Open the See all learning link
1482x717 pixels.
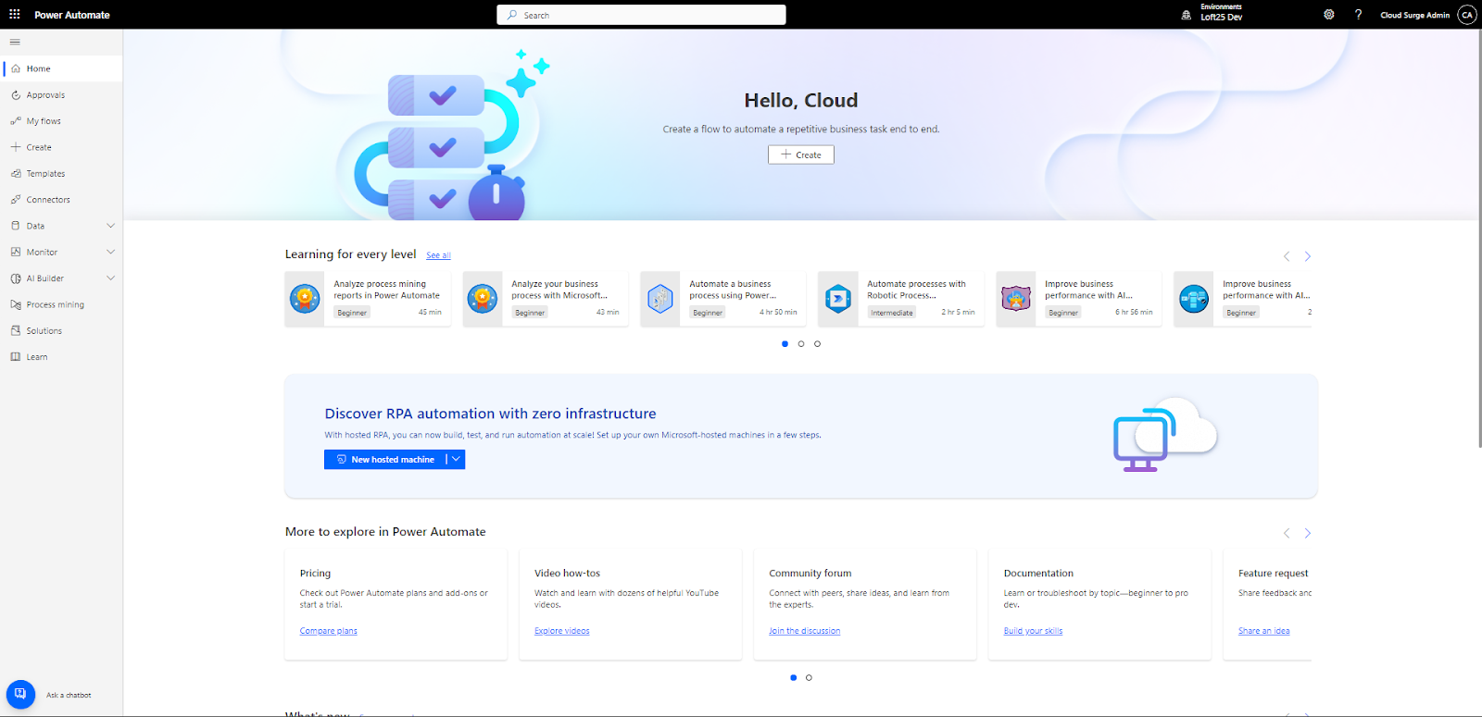(438, 255)
